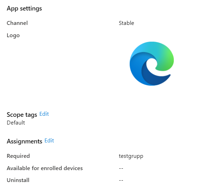Select the testgrupp group name

pos(131,156)
